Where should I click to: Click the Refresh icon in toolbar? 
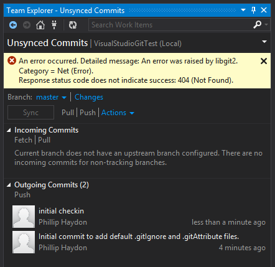point(73,25)
